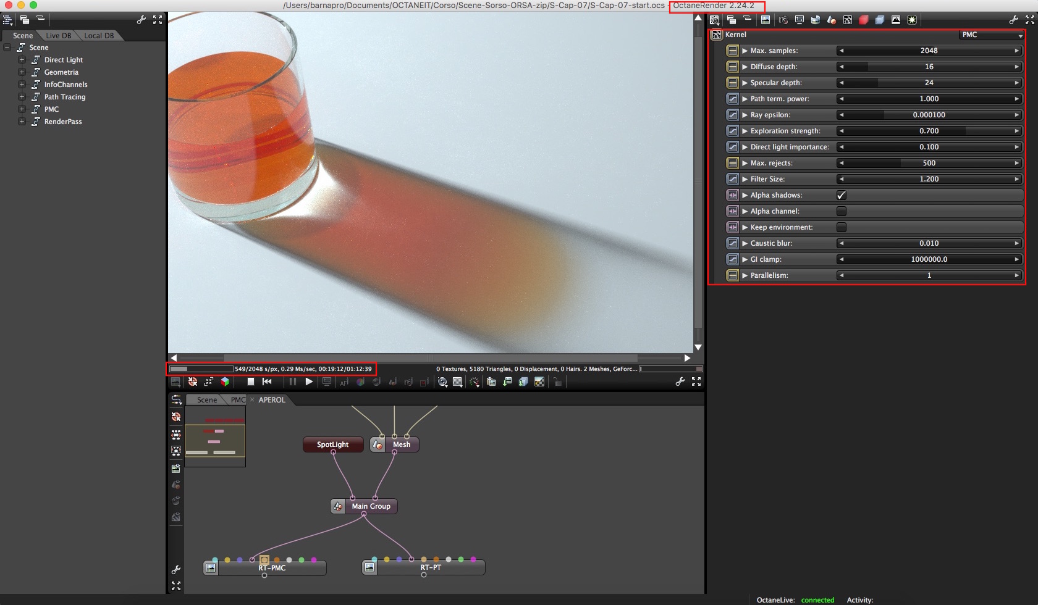
Task: Enable the Keep environment checkbox
Action: point(841,227)
